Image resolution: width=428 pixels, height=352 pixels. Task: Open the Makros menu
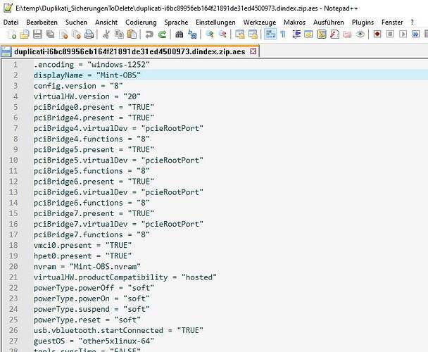tap(294, 23)
